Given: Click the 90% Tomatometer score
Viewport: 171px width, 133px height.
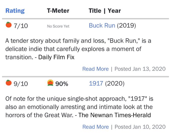Looking at the screenshot, I should pos(62,84).
